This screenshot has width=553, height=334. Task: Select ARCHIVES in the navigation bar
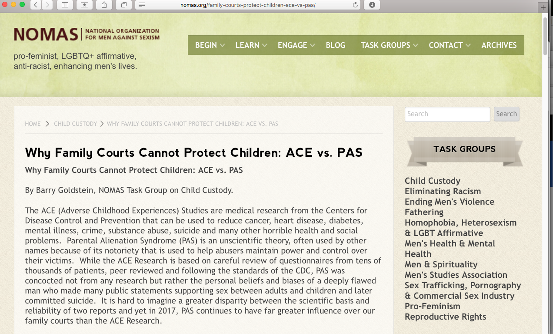(x=499, y=45)
